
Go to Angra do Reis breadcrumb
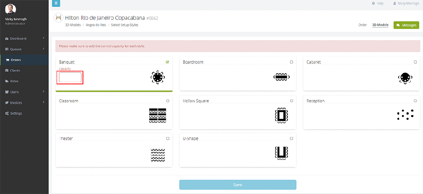click(96, 25)
